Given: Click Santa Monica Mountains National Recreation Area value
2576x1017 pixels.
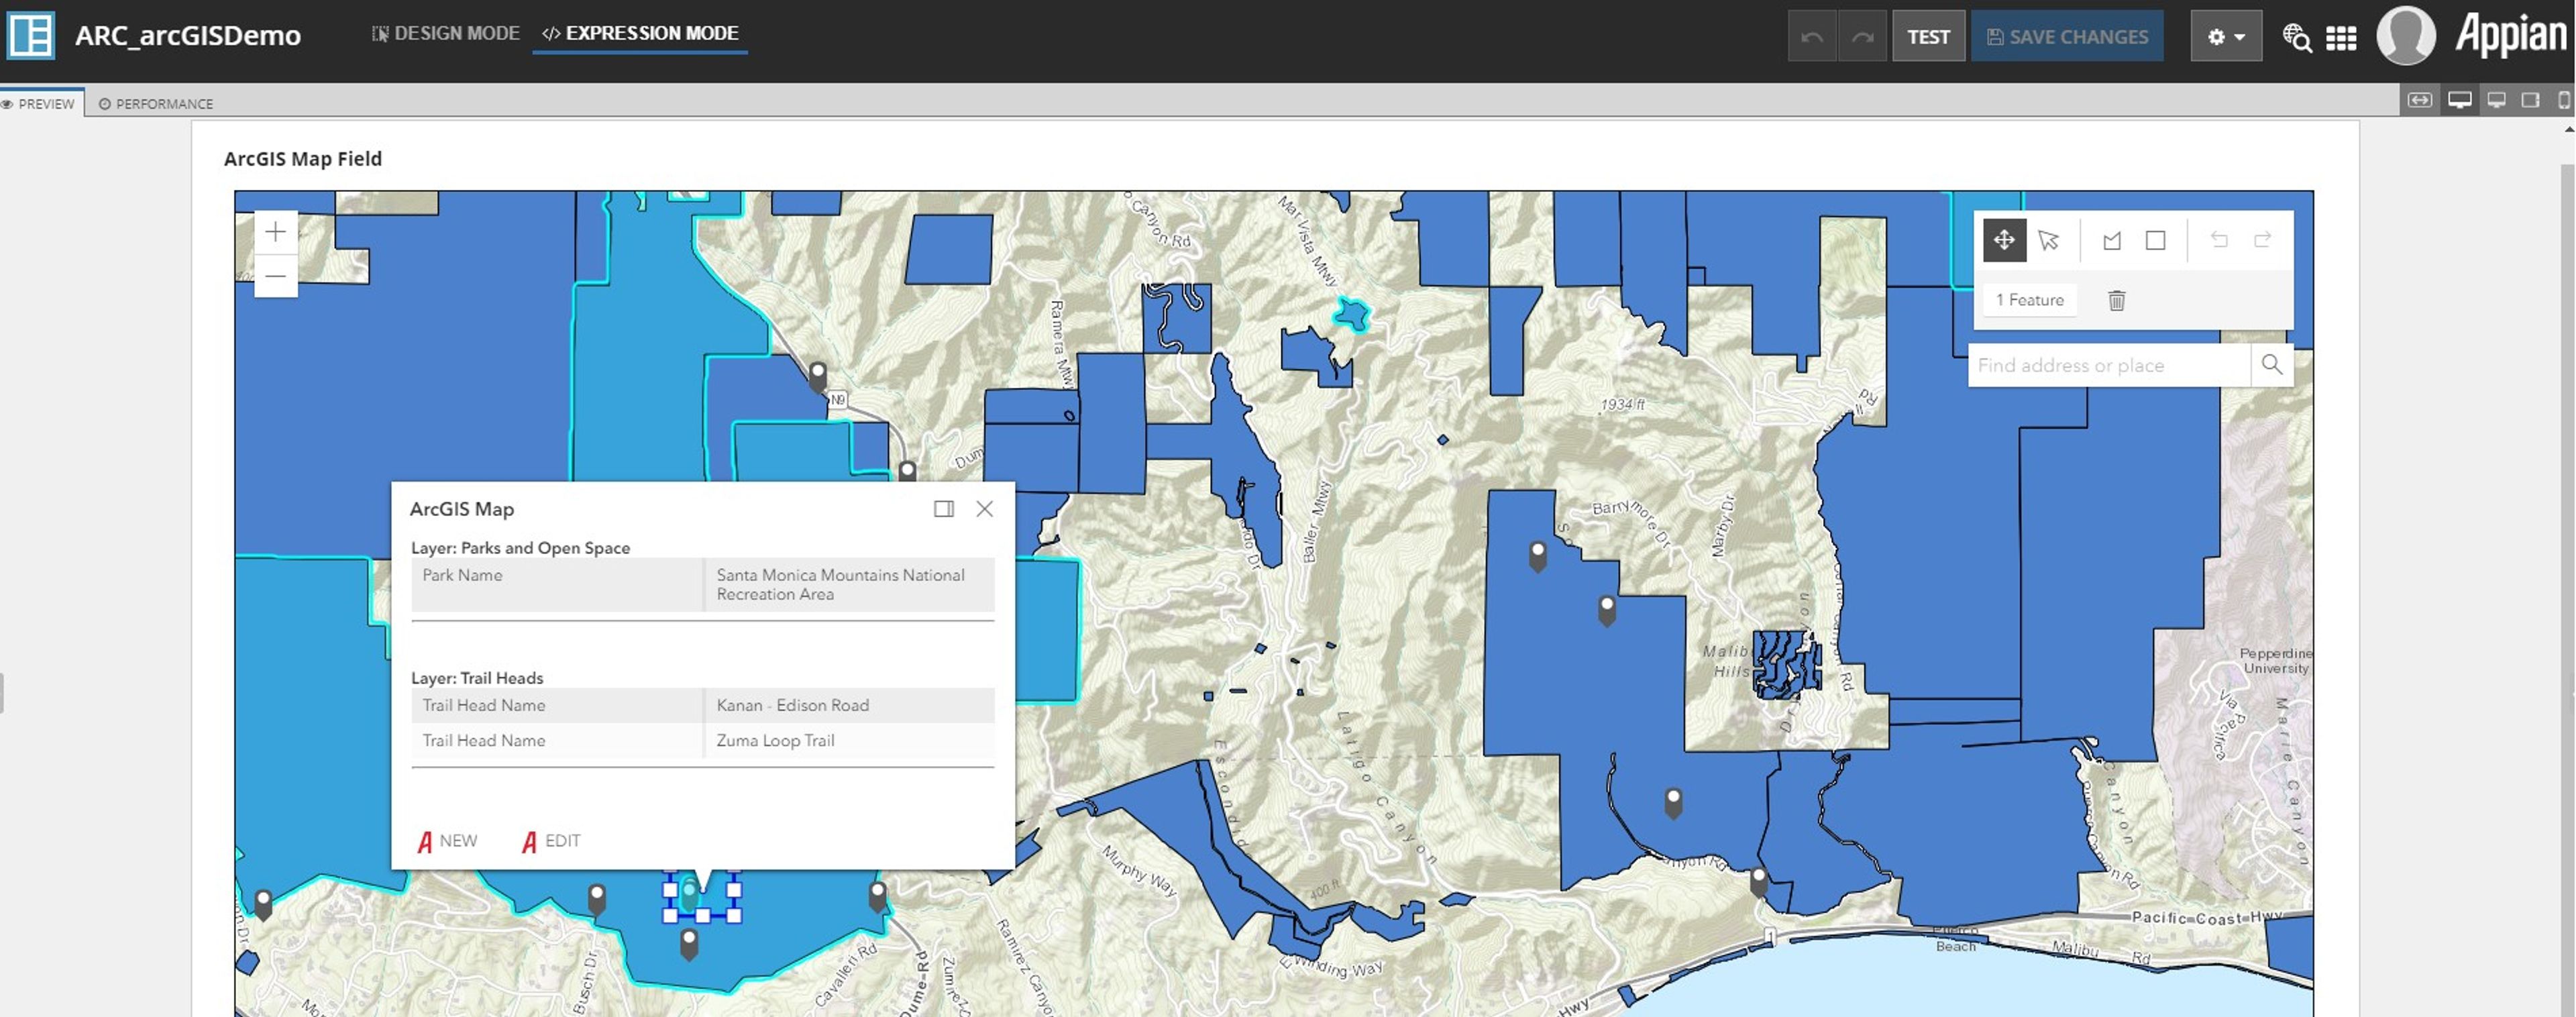Looking at the screenshot, I should [850, 584].
